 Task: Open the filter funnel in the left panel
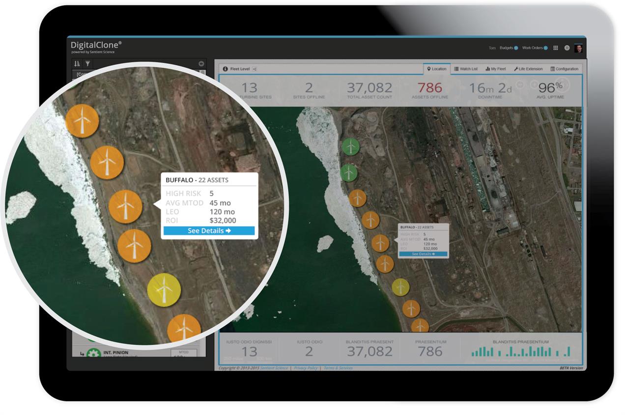tap(87, 64)
